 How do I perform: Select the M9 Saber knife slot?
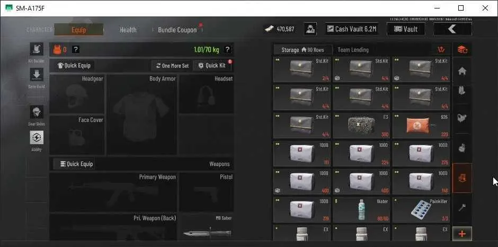coord(207,227)
